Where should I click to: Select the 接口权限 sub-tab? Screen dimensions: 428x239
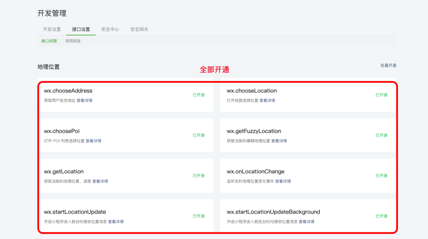[49, 41]
